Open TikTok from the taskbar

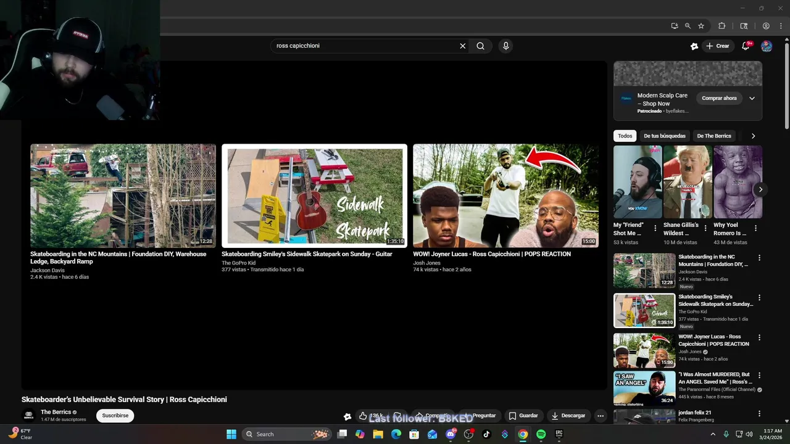pos(486,434)
